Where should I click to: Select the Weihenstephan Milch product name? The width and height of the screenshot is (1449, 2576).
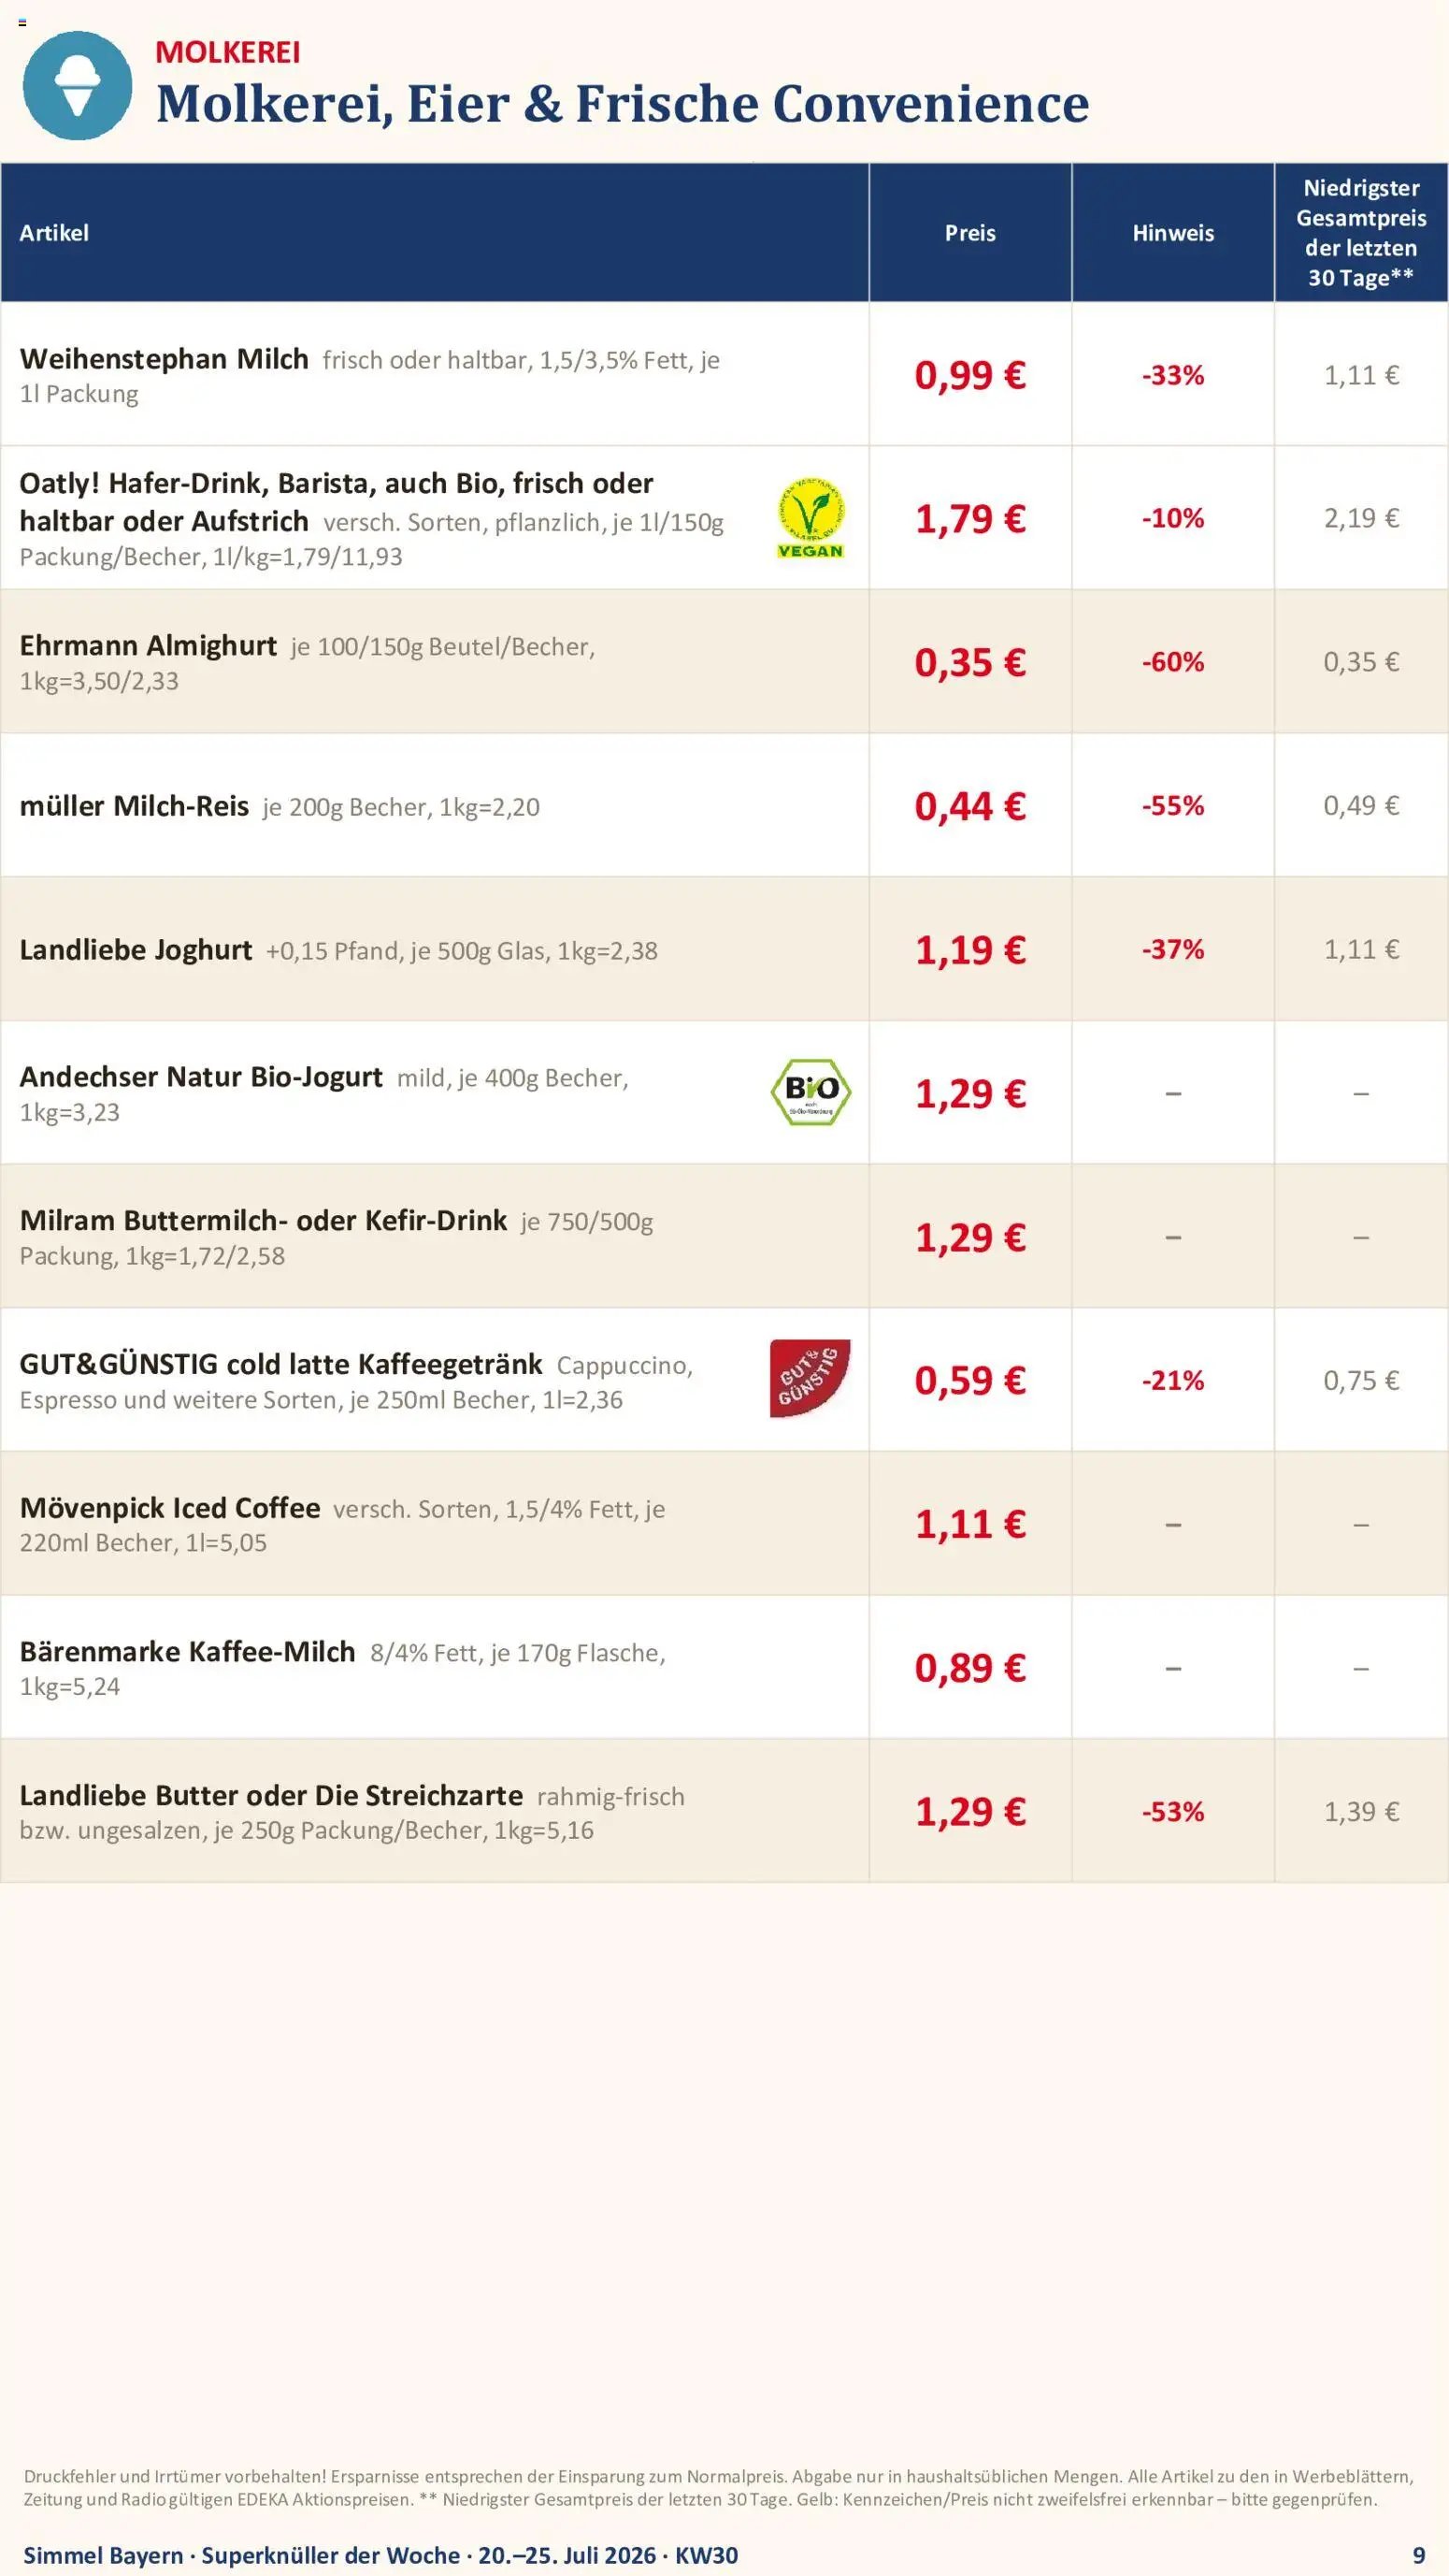coord(164,359)
